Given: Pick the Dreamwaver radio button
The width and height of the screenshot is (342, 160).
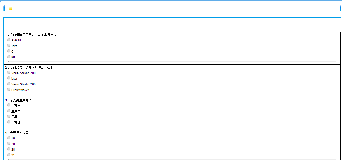Looking at the screenshot, I should (9, 89).
